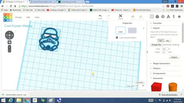Open the Chrome hamburger menu
The image size is (184, 103).
pos(182,6)
